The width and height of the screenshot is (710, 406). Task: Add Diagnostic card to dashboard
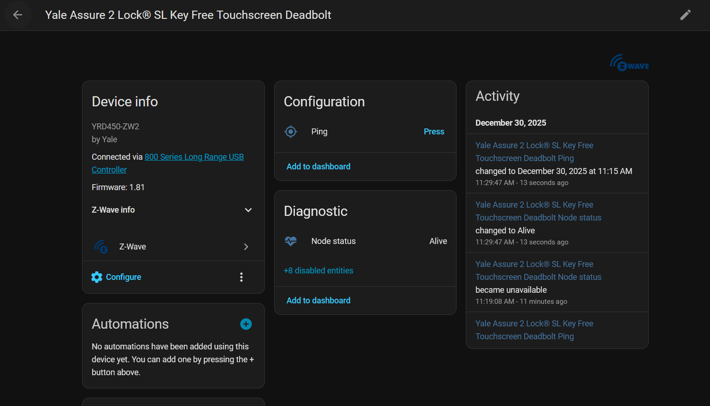[318, 301]
